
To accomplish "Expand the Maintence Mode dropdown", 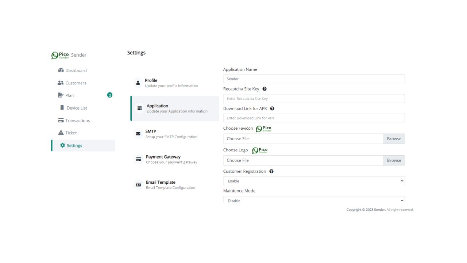I will pos(314,200).
